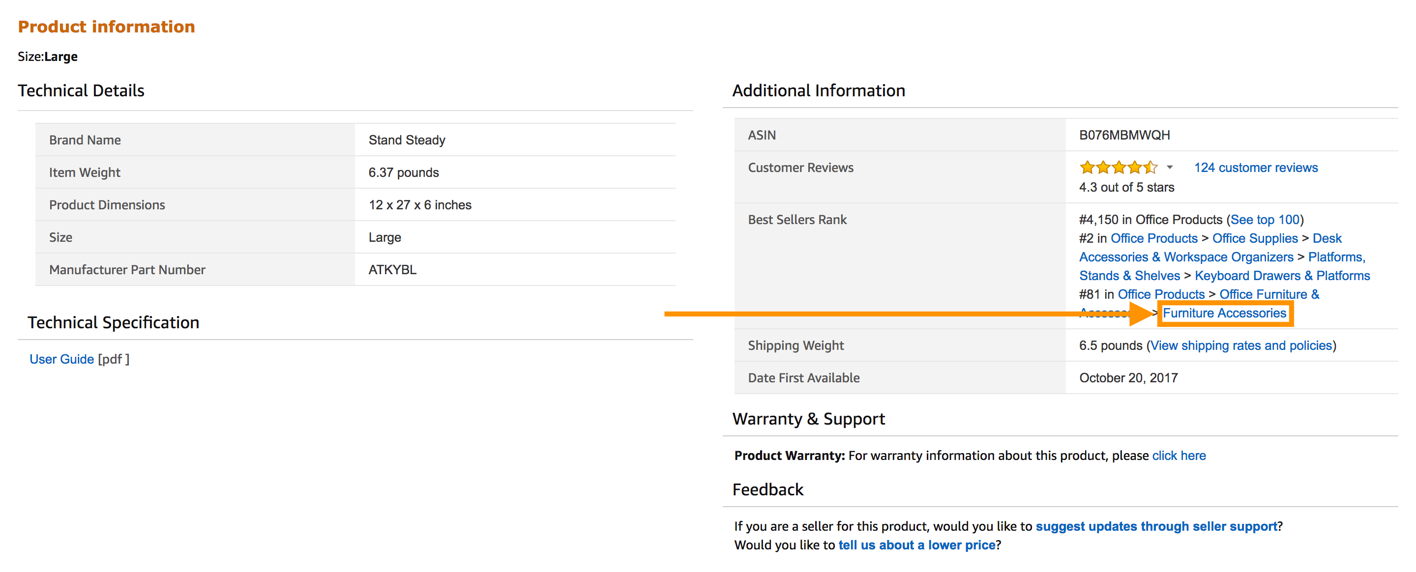
Task: Click the Stand Steady brand name value
Action: pos(406,140)
